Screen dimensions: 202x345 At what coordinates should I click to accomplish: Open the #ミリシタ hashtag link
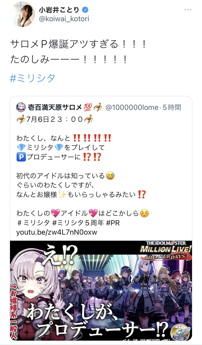click(x=32, y=78)
